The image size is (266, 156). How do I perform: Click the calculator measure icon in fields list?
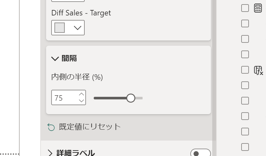[x=258, y=8]
